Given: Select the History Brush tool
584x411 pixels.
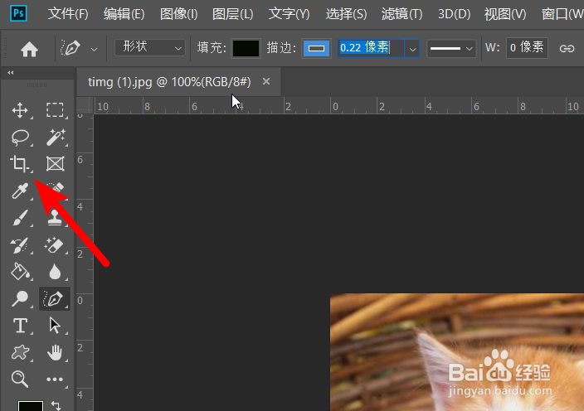Looking at the screenshot, I should click(x=20, y=244).
